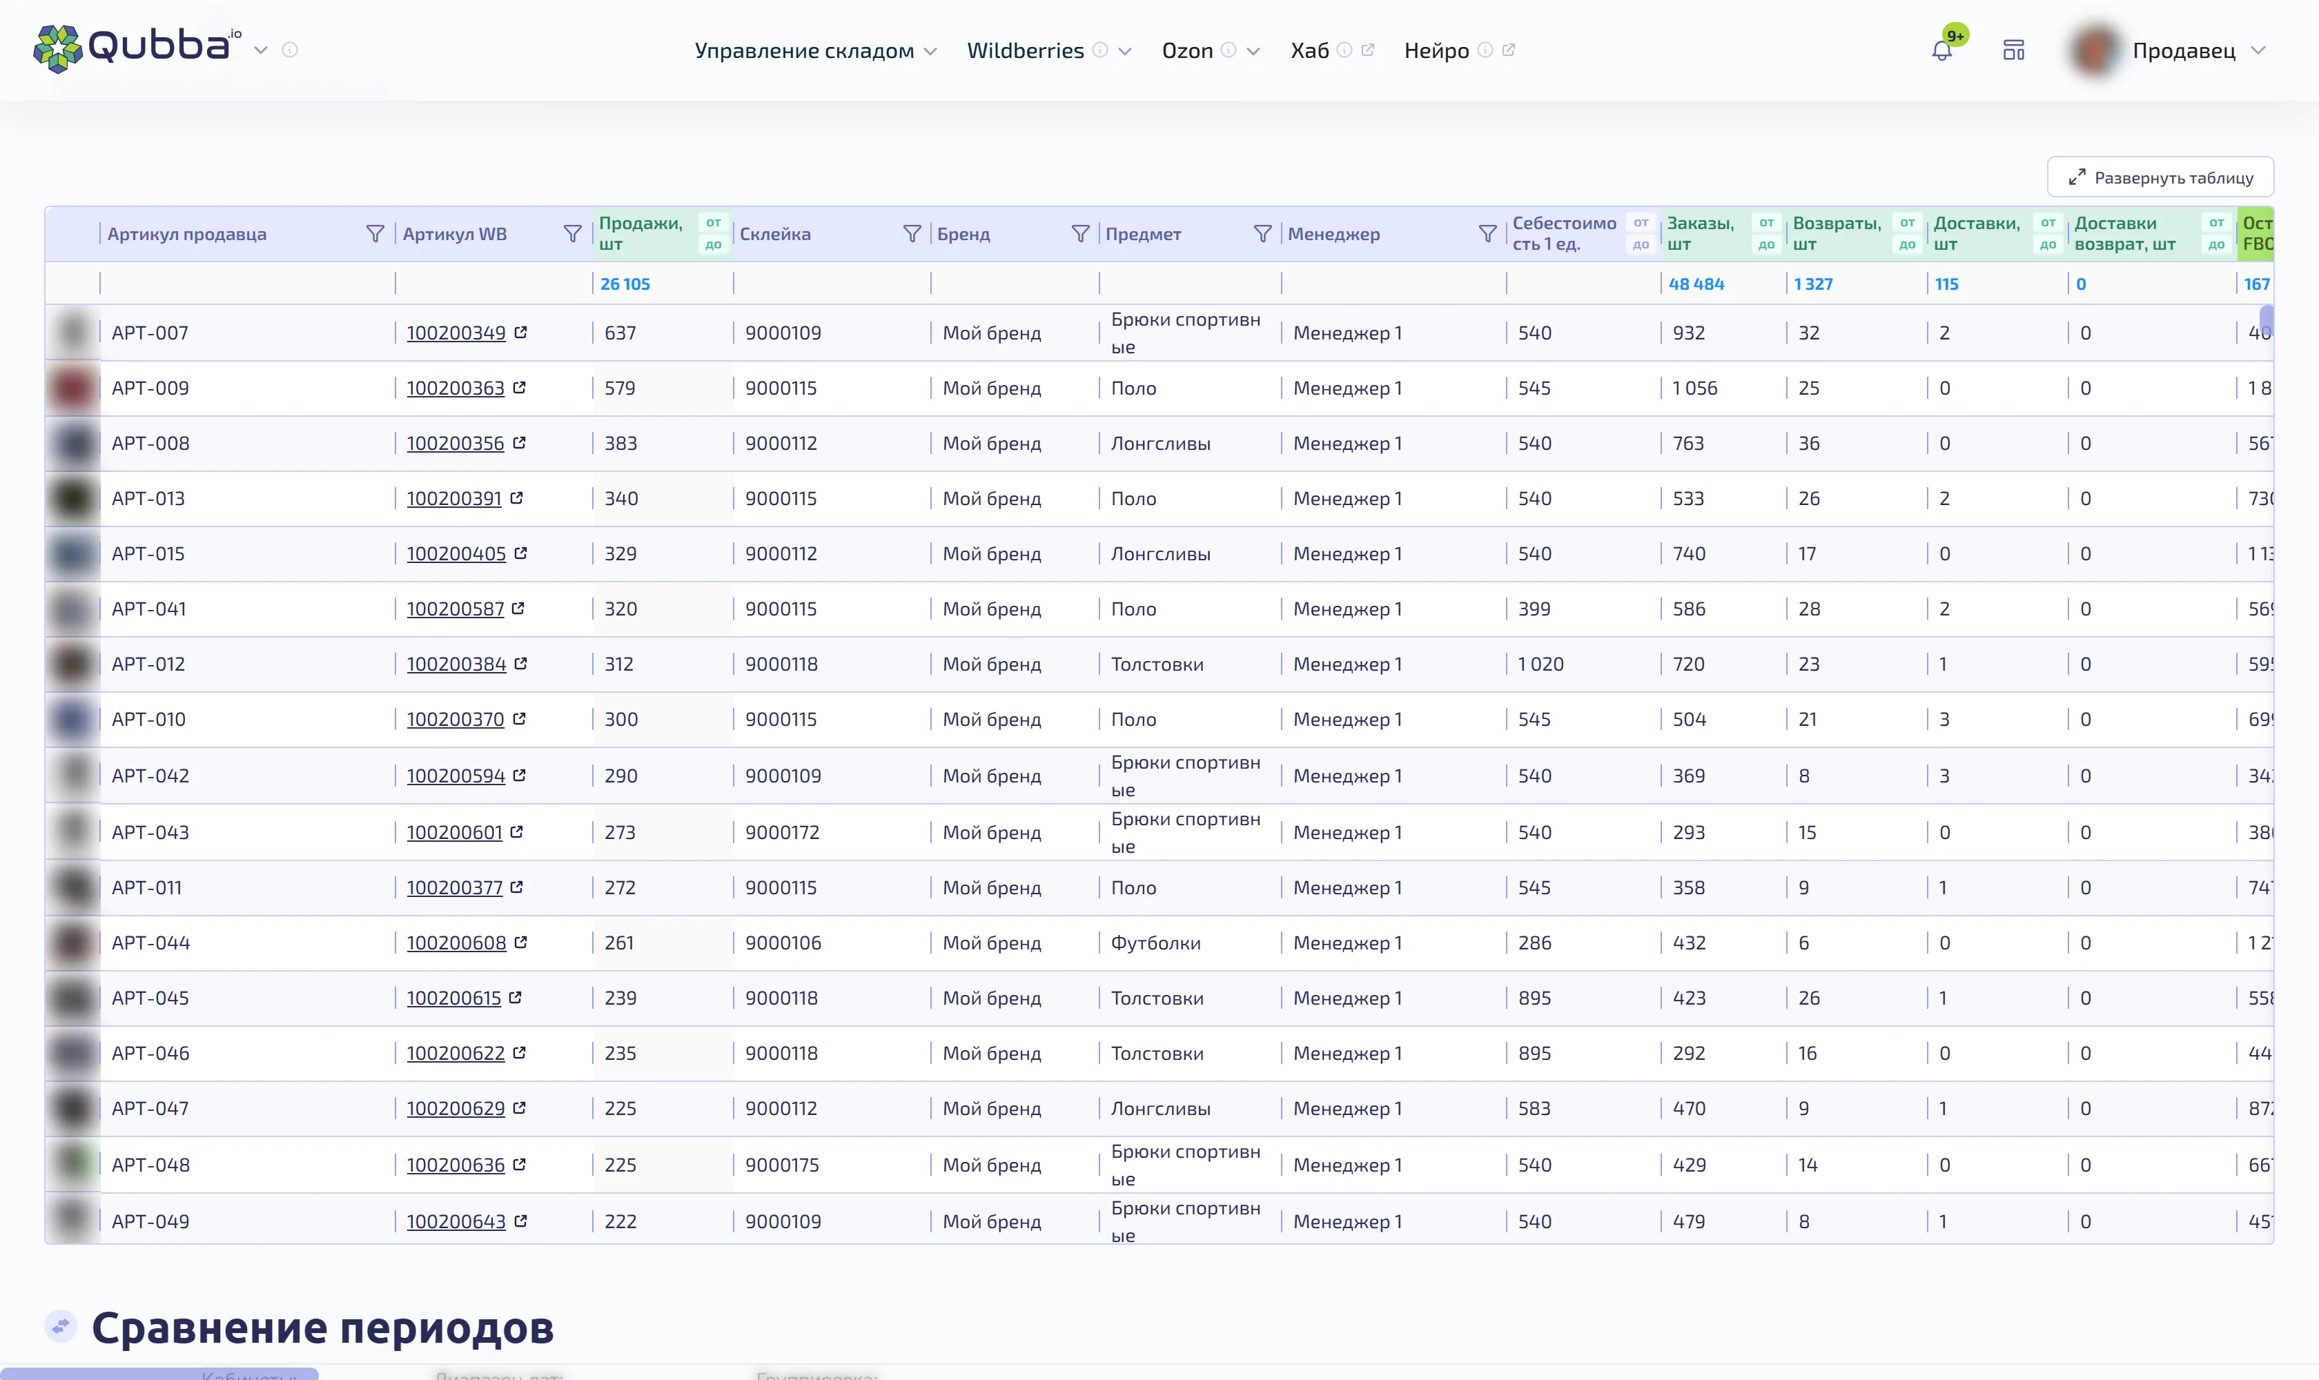
Task: Open article link 100200363
Action: point(456,388)
